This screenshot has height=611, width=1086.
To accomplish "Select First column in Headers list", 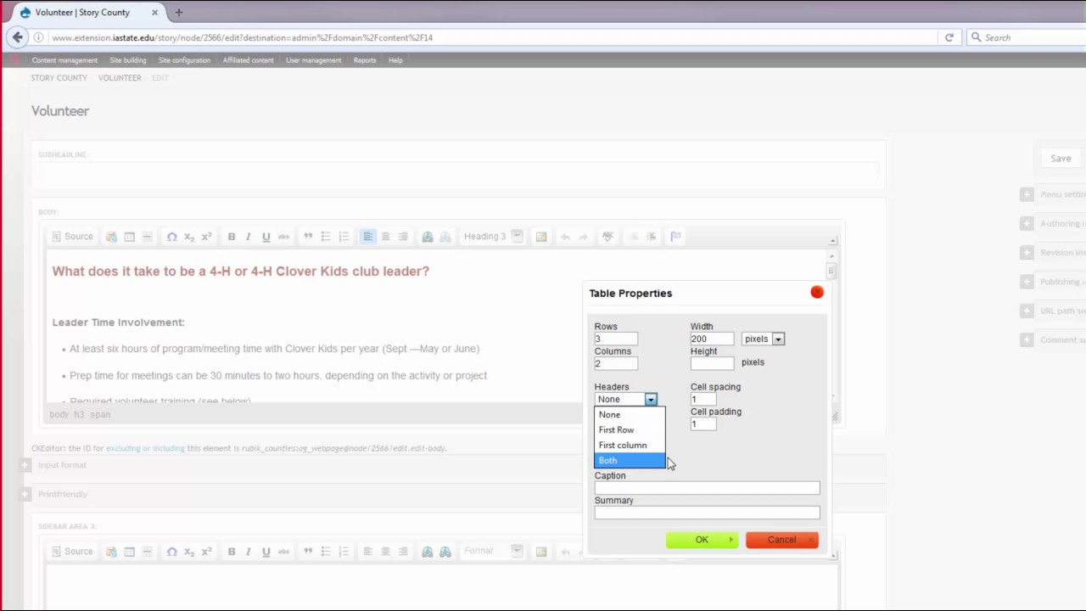I will coord(630,446).
